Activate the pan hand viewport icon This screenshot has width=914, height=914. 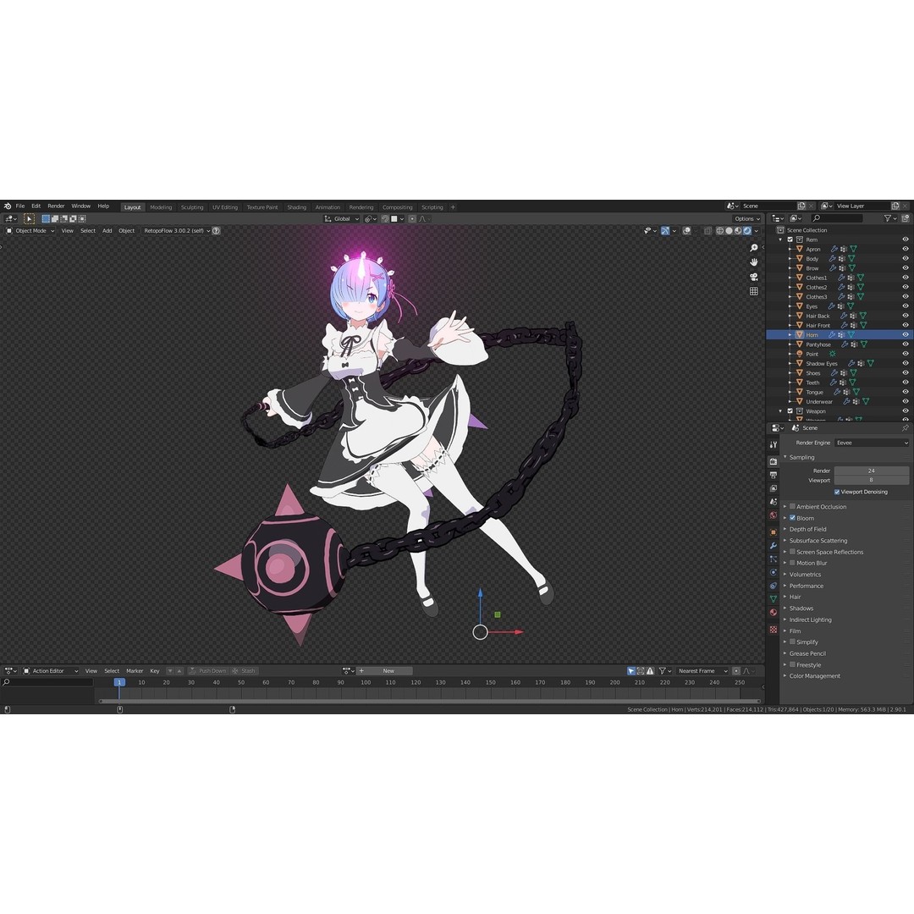754,262
